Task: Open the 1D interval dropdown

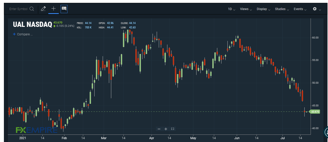Action: pyautogui.click(x=232, y=9)
